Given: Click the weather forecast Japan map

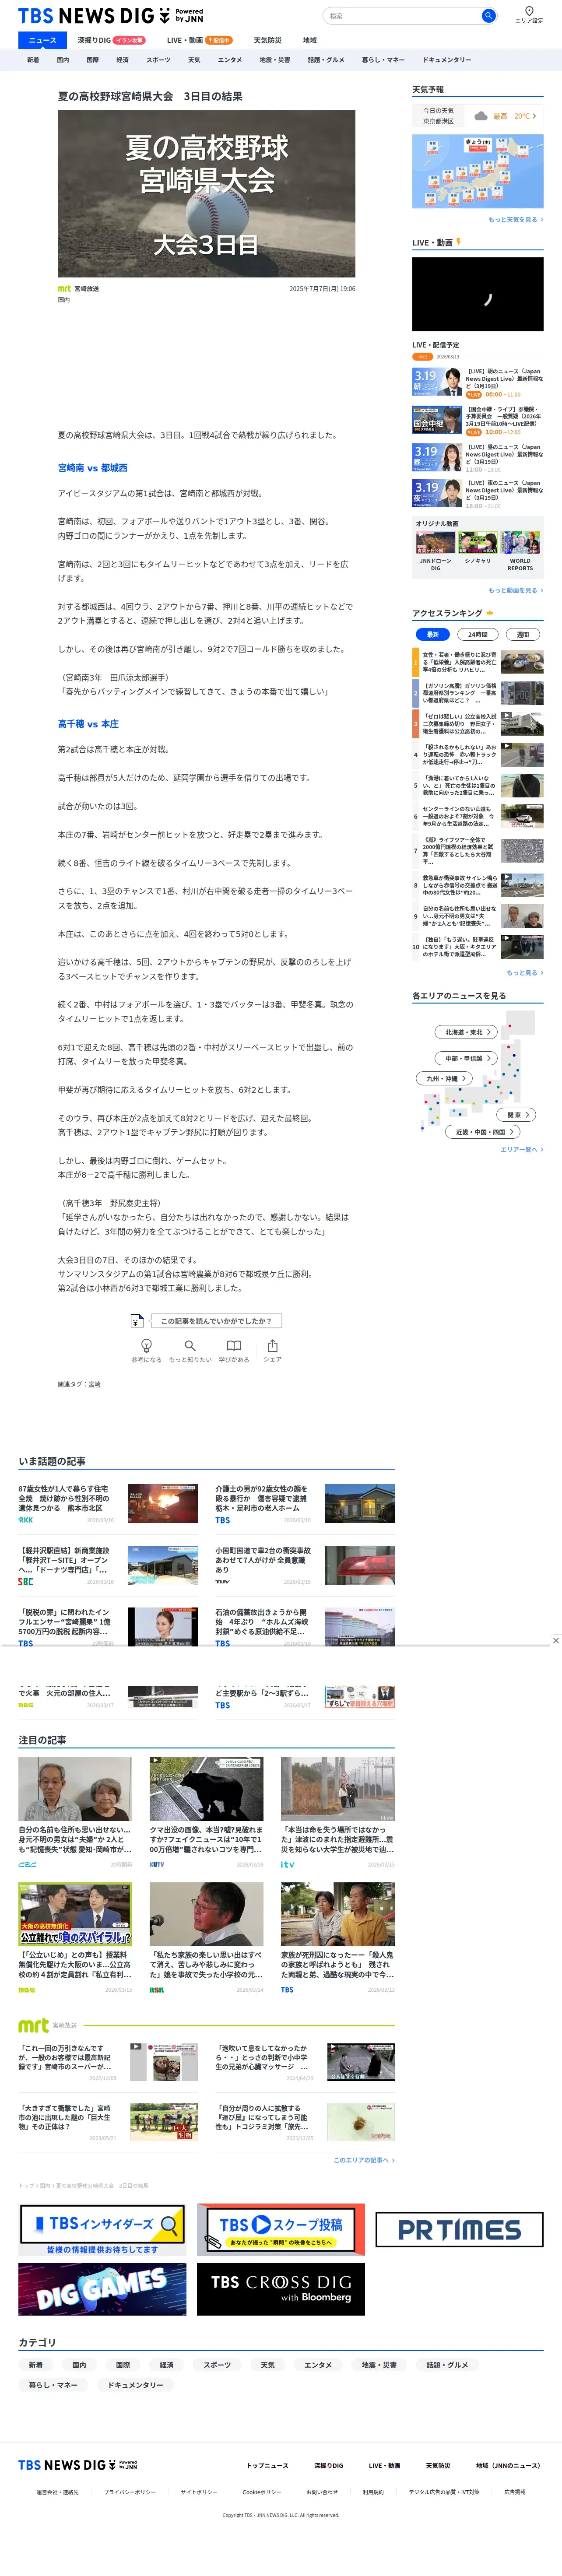Looking at the screenshot, I should (x=478, y=171).
